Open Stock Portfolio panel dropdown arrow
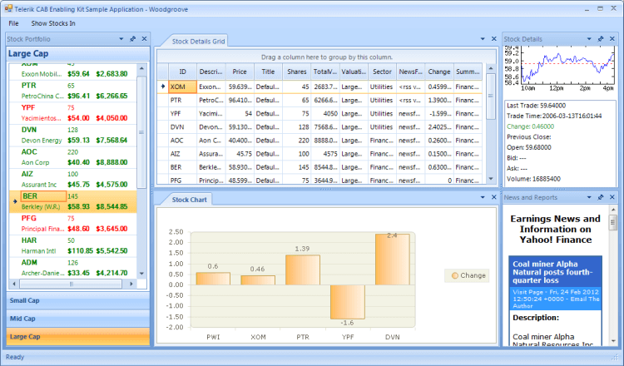 point(121,39)
